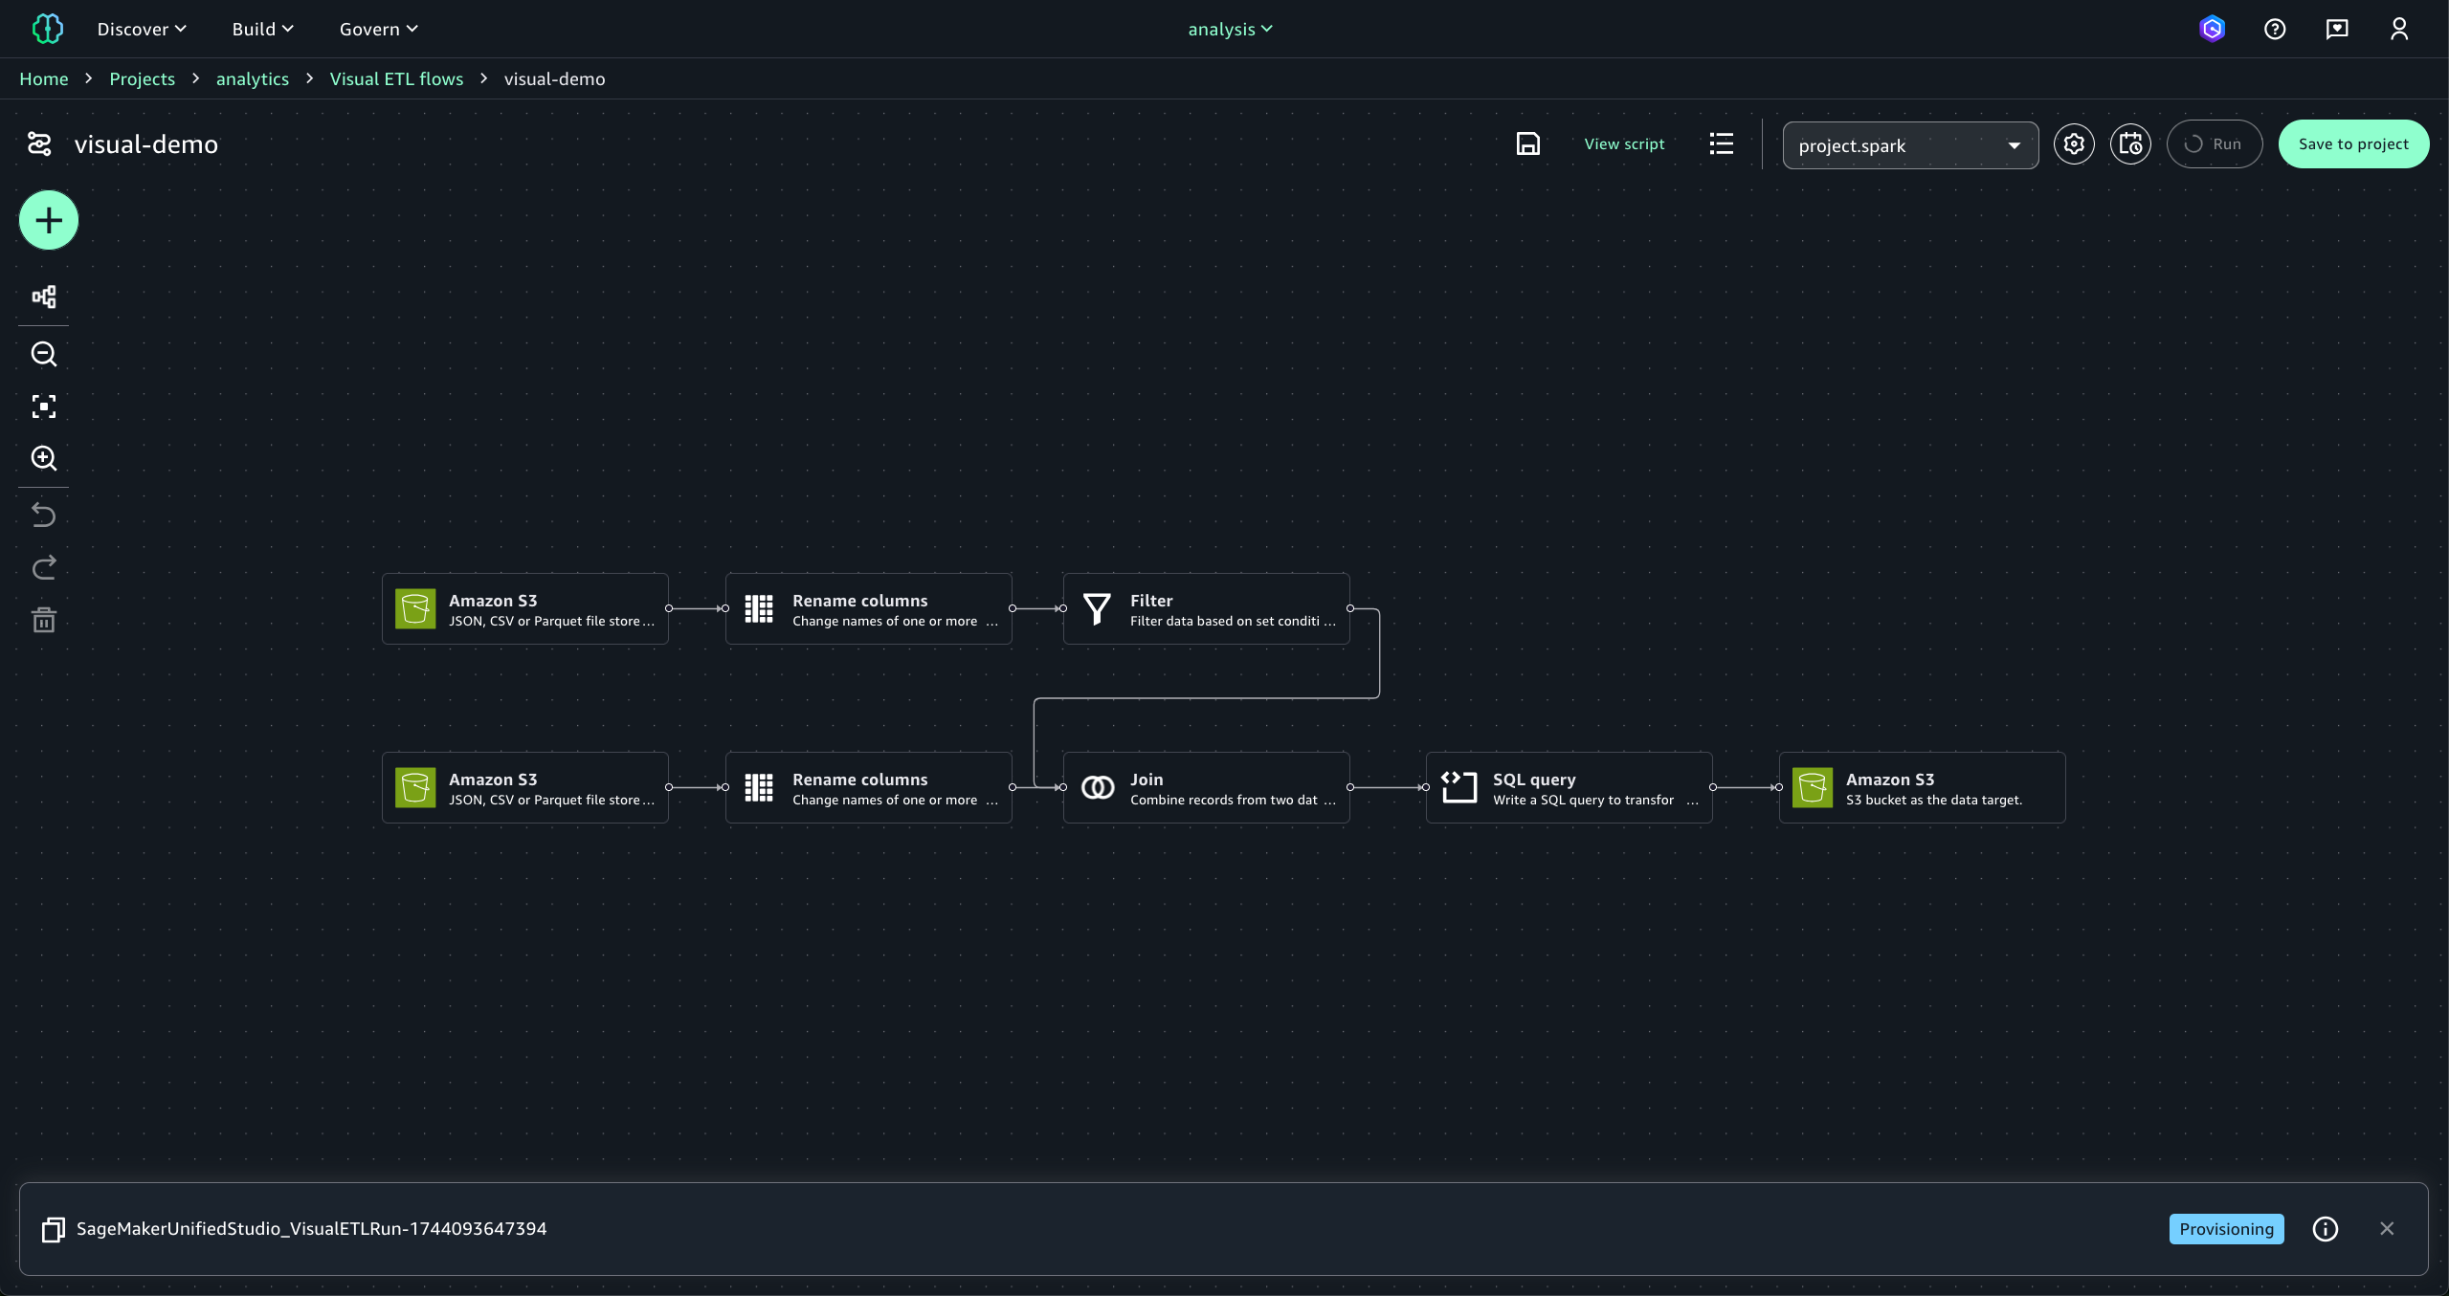Click the undo arrow icon
The image size is (2449, 1296).
[x=44, y=516]
